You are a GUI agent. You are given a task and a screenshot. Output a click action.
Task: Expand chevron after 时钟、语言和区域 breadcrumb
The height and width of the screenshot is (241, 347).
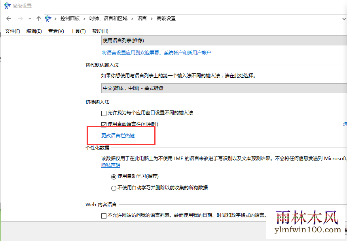point(132,19)
